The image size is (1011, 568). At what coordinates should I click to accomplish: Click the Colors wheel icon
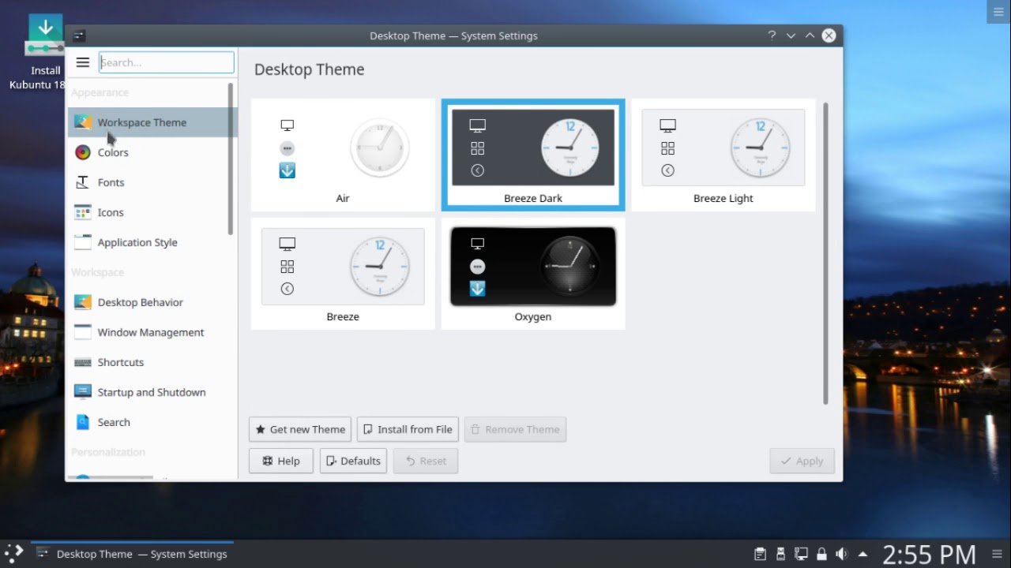[83, 152]
